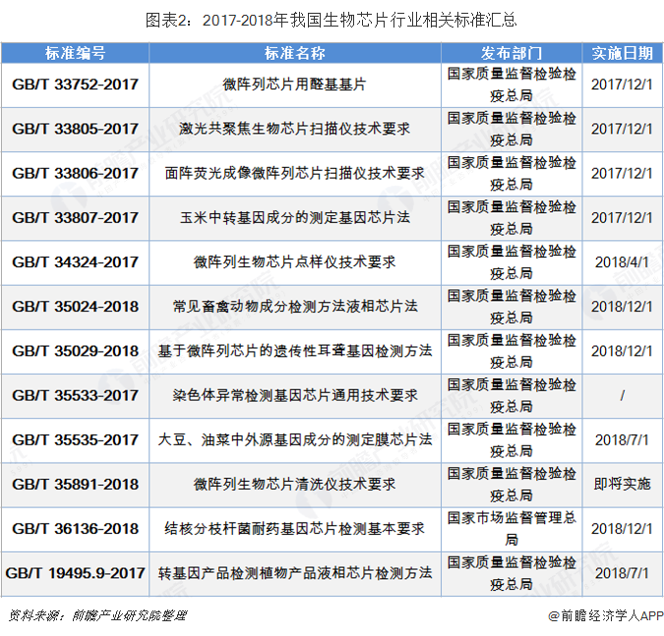Click the 发布部门 column header

[512, 52]
